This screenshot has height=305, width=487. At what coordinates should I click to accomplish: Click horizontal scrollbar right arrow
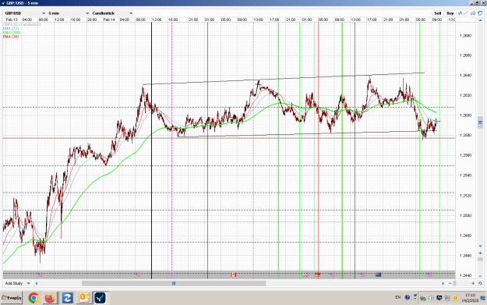(x=443, y=283)
